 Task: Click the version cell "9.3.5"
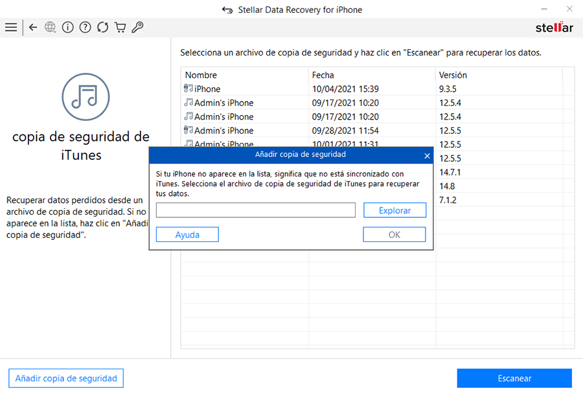(448, 89)
